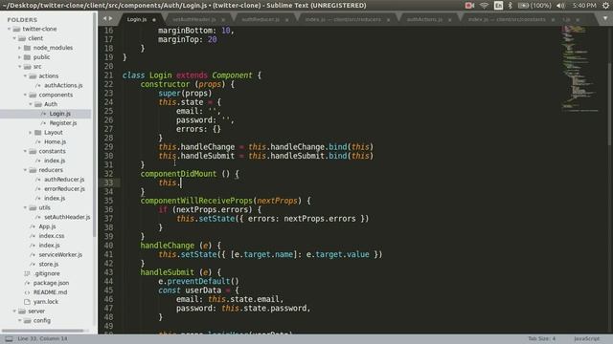This screenshot has height=344, width=613.
Task: Click the file icon beside App.js
Action: pos(33,226)
